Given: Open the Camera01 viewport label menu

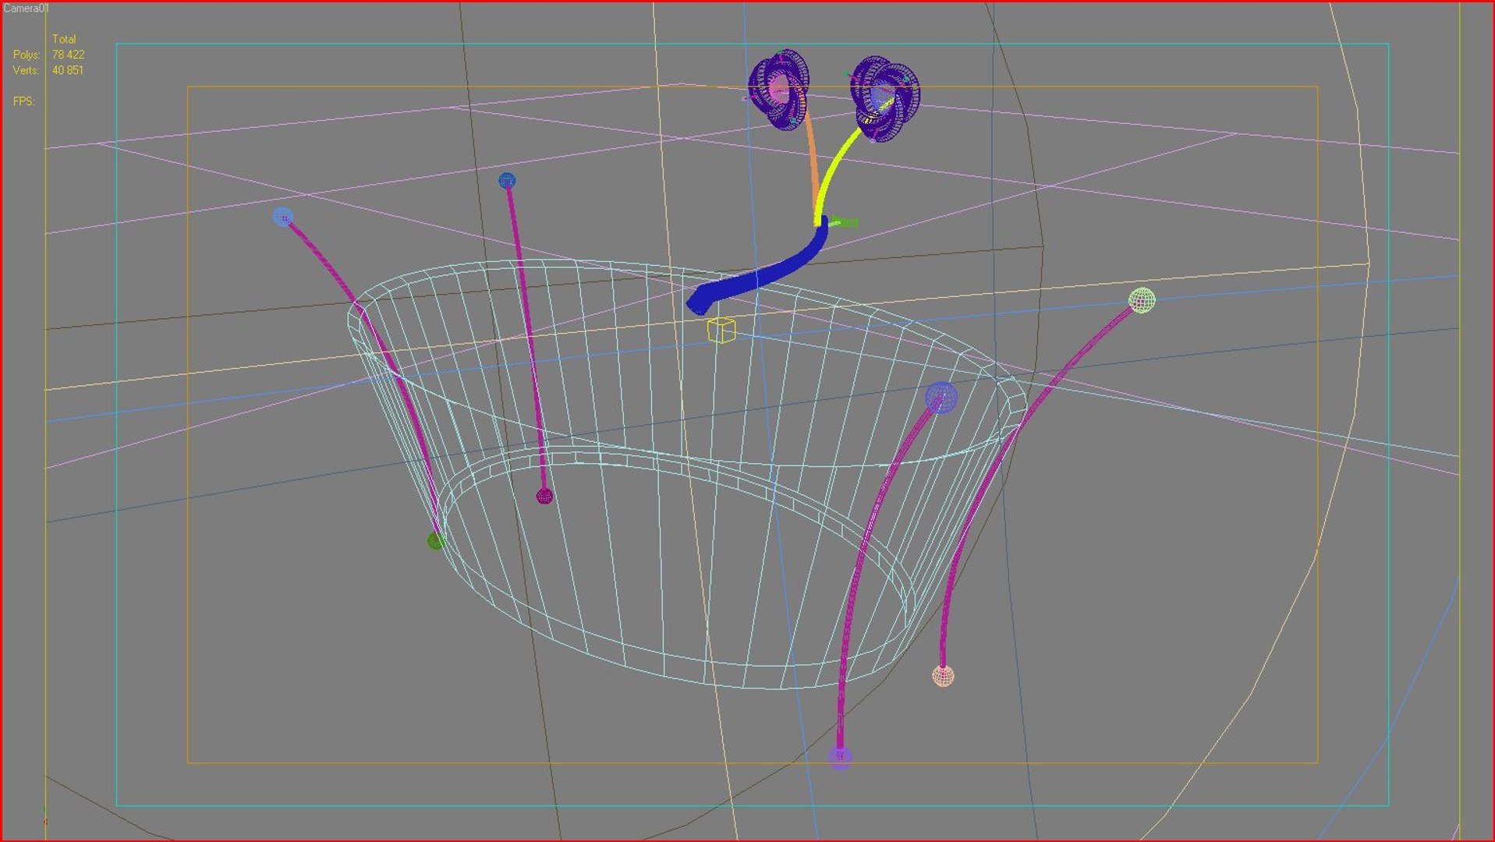Looking at the screenshot, I should pyautogui.click(x=26, y=8).
